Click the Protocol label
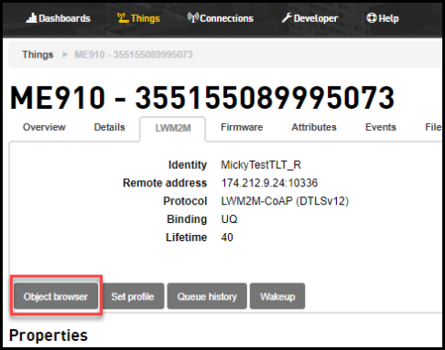The width and height of the screenshot is (445, 350). pos(185,201)
